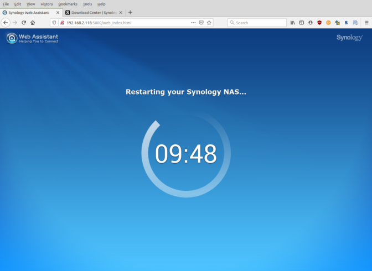Viewport: 372px width, 271px height.
Task: Click the forward navigation arrow
Action: tap(15, 23)
